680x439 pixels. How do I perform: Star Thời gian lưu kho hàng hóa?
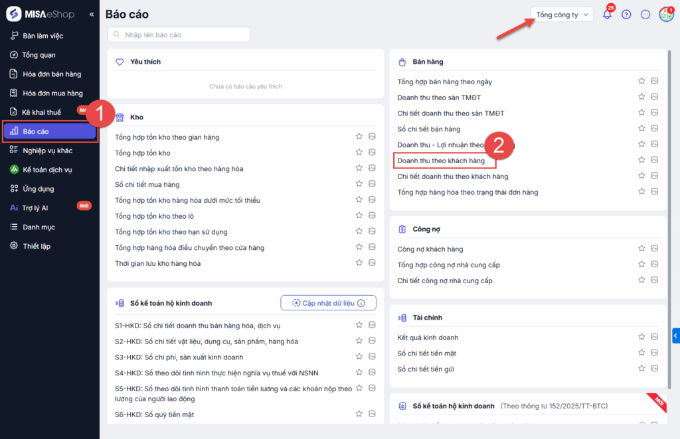359,263
